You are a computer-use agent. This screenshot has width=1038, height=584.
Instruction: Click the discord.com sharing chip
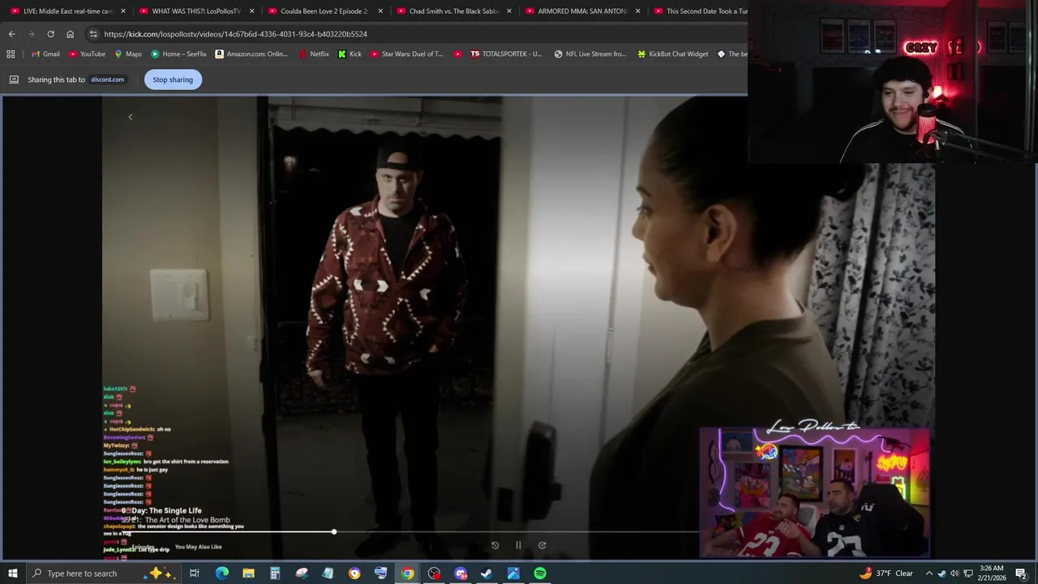107,79
